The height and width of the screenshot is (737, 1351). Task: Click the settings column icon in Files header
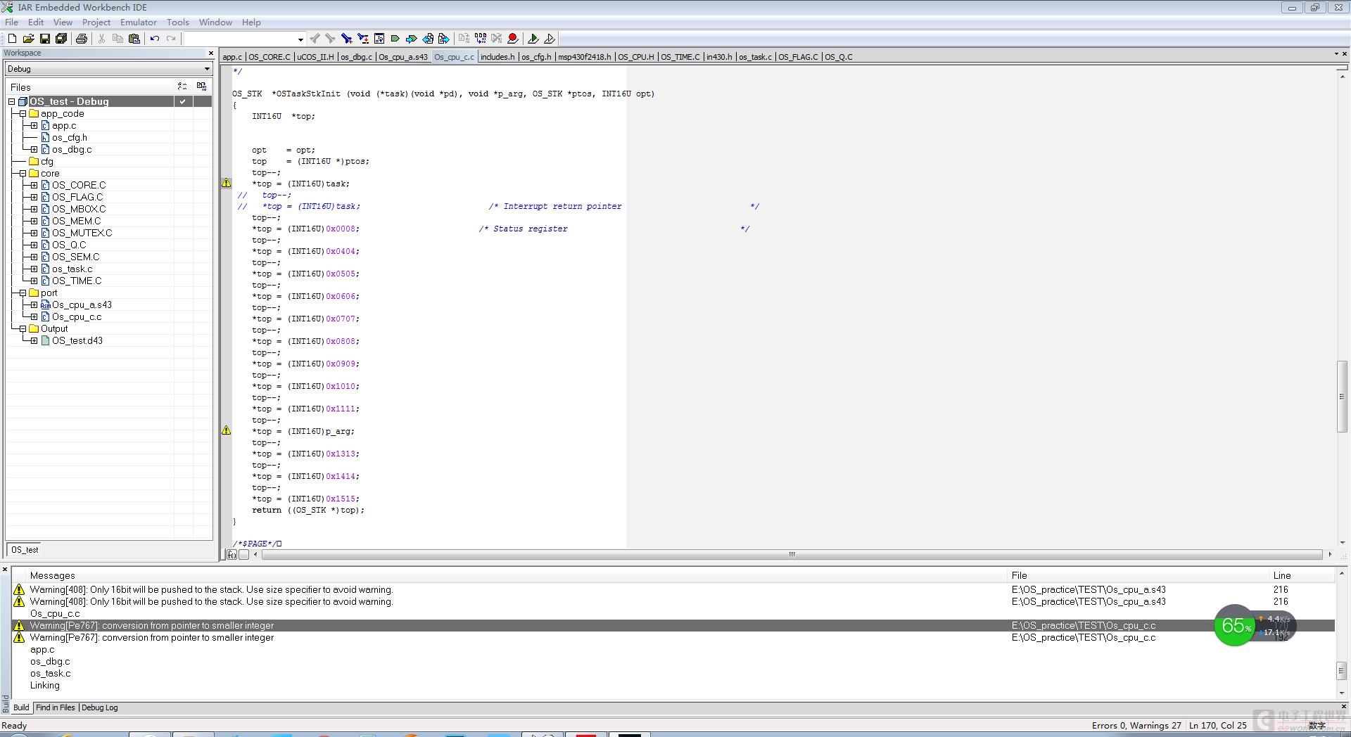pyautogui.click(x=182, y=86)
